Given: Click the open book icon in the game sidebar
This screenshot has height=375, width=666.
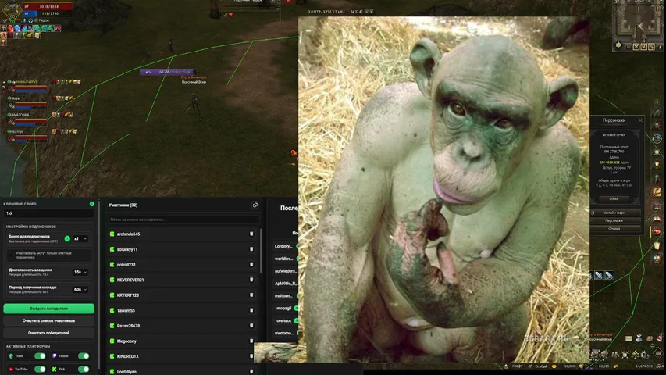Looking at the screenshot, I should pyautogui.click(x=657, y=220).
